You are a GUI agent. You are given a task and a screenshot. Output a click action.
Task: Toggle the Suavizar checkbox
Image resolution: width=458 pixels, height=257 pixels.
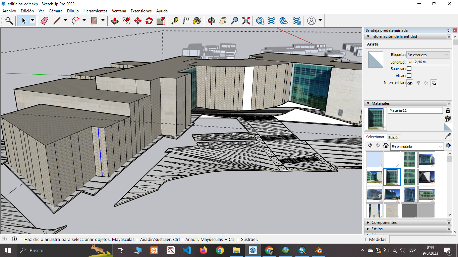(409, 69)
